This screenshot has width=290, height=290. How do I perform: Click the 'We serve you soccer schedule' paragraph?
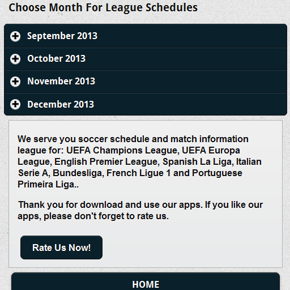click(x=140, y=161)
